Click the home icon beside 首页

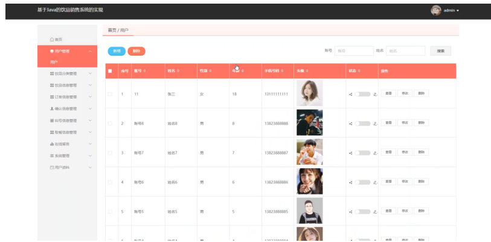click(x=52, y=39)
